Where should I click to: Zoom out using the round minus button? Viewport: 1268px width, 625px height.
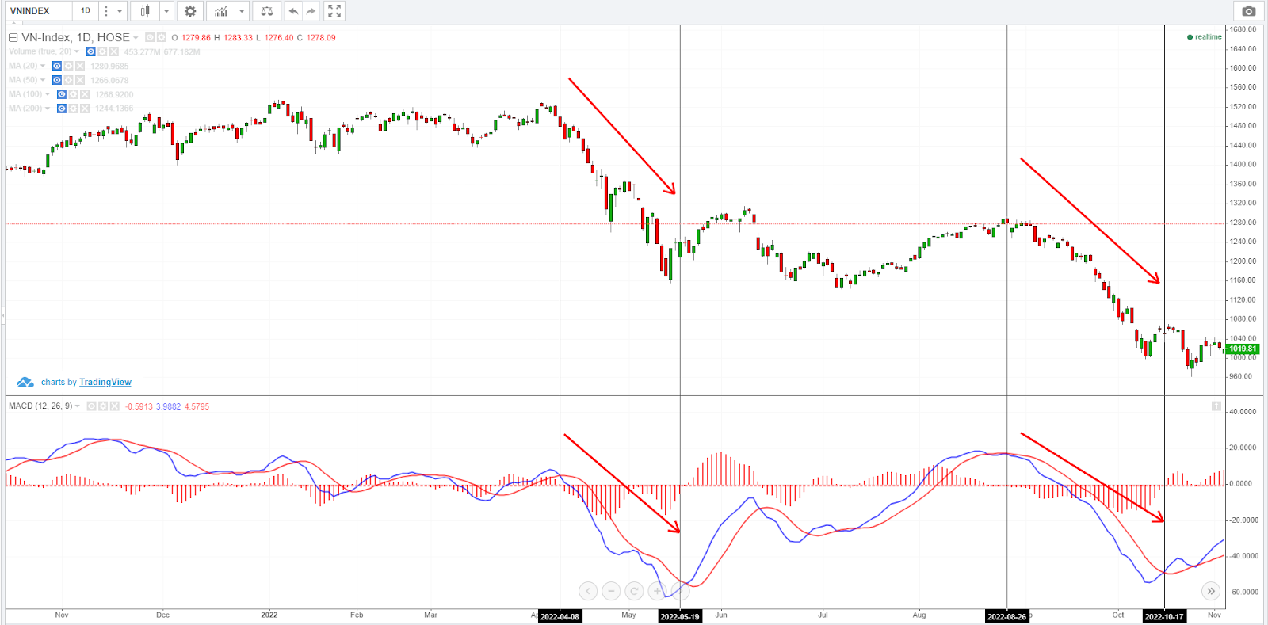[x=611, y=591]
